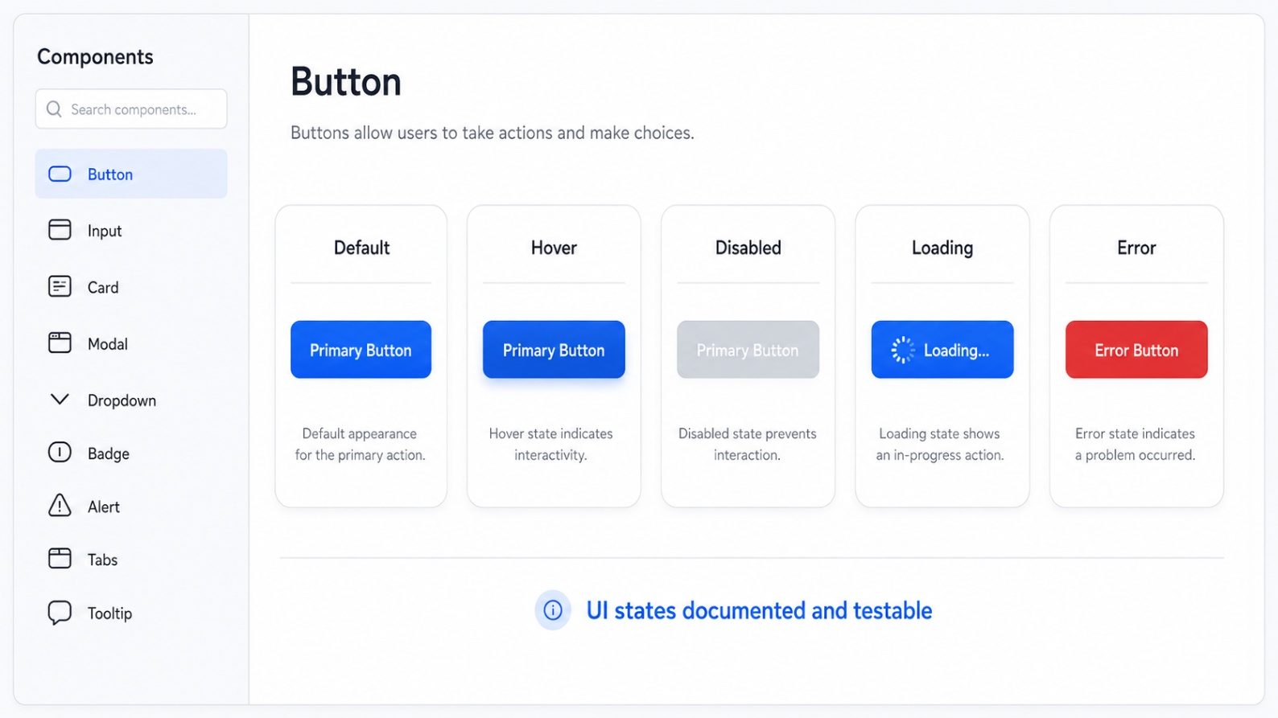Screen dimensions: 1278x718
Task: Click the 'UI states documented and testable' text
Action: tap(759, 610)
